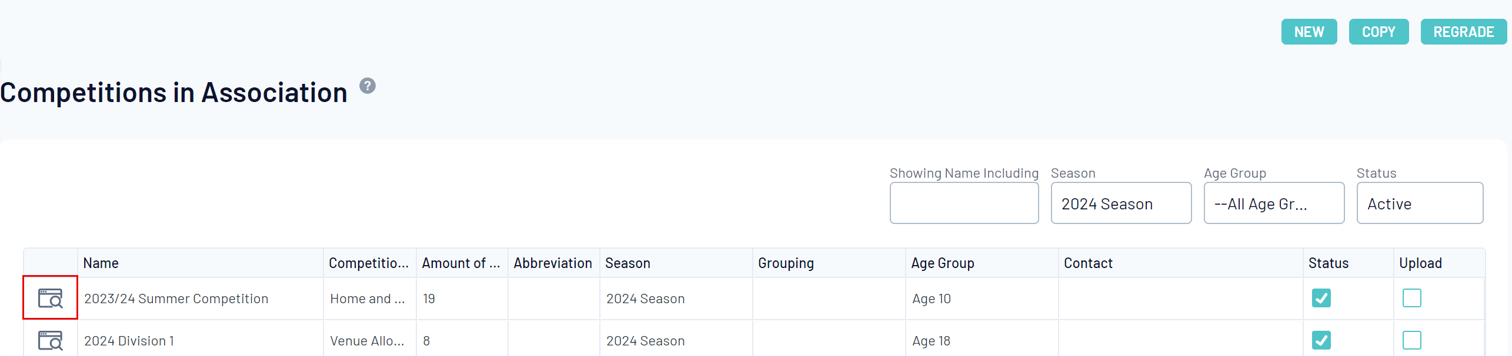This screenshot has width=1512, height=356.
Task: Click the REGRADE button
Action: pos(1463,32)
